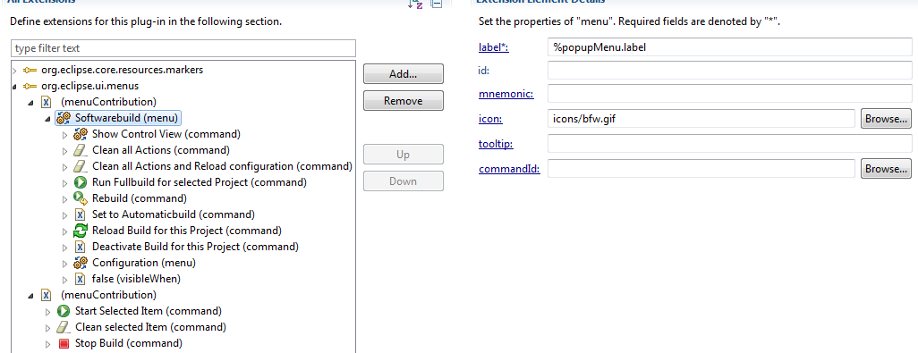The width and height of the screenshot is (918, 353).
Task: Click the Deactivate Build X icon
Action: (x=81, y=247)
